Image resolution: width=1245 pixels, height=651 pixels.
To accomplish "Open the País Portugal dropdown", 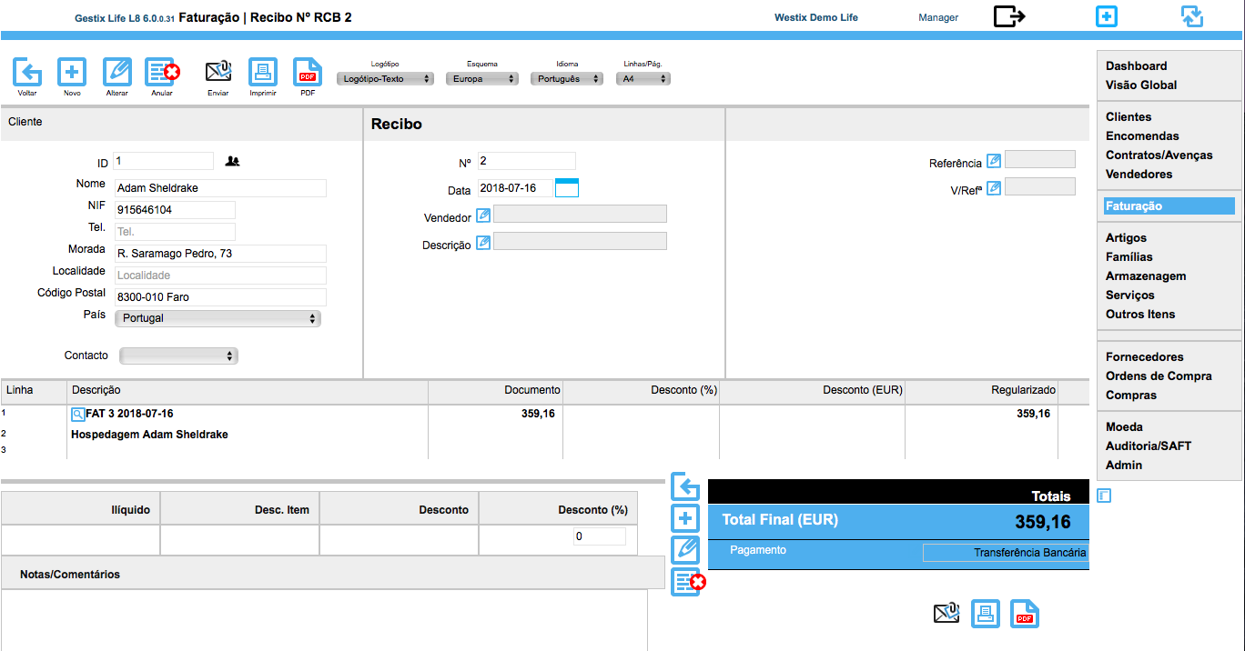I will coord(218,318).
